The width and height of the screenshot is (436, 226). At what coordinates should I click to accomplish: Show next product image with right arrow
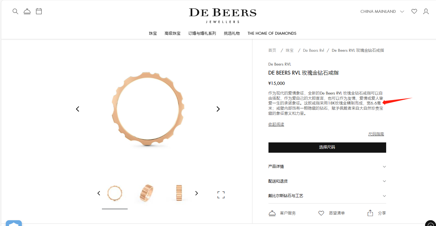(x=218, y=109)
